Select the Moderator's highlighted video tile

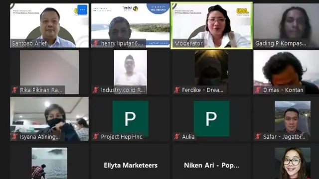211,25
